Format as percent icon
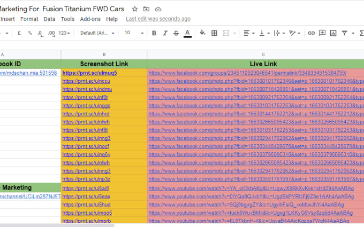 coord(30,33)
